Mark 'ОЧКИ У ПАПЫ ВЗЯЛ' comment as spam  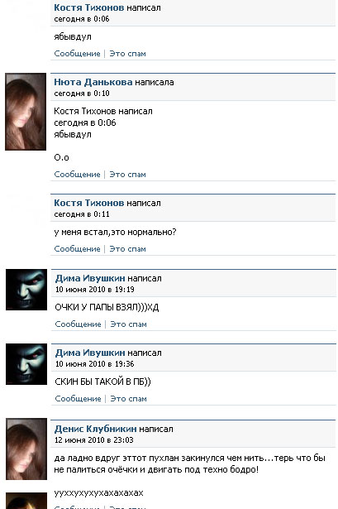(129, 324)
